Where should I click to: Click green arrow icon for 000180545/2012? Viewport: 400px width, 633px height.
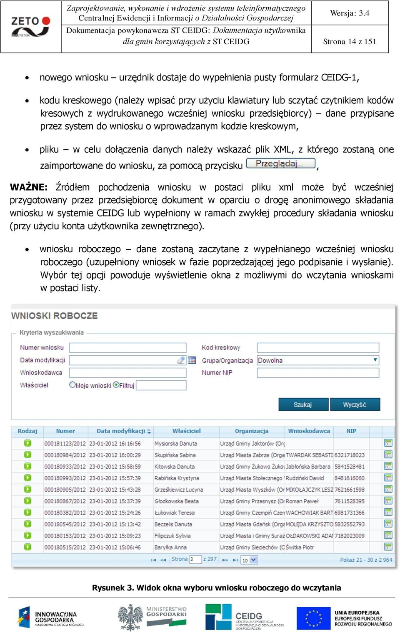pos(27,524)
